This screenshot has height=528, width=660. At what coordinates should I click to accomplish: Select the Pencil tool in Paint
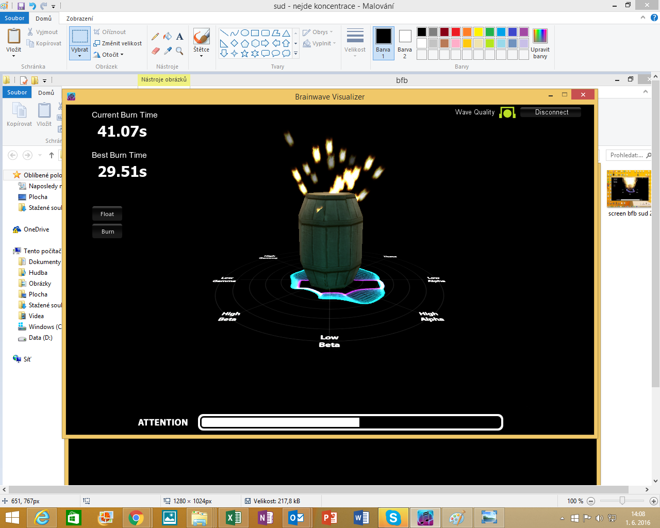155,37
